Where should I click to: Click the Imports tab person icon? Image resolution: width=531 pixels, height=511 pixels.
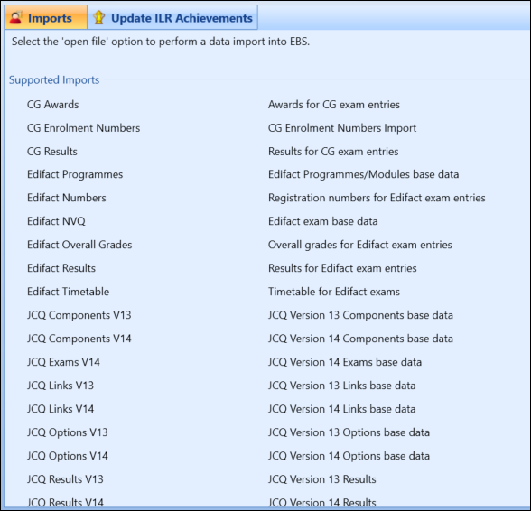click(x=15, y=18)
